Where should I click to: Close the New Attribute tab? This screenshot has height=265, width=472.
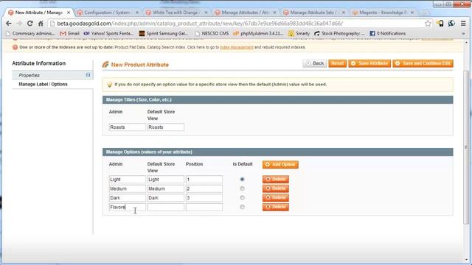69,13
